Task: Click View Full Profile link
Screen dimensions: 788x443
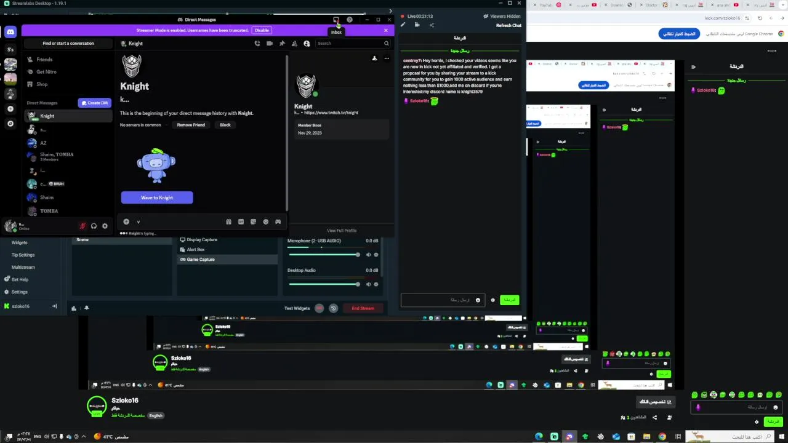Action: (x=342, y=231)
